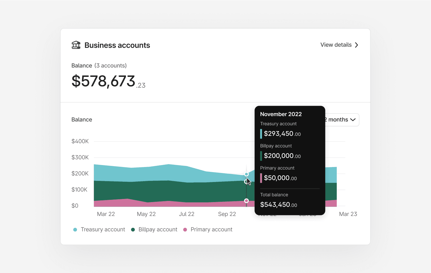Viewport: 431px width, 273px height.
Task: Click the total balance amount $578,673
Action: [x=104, y=81]
